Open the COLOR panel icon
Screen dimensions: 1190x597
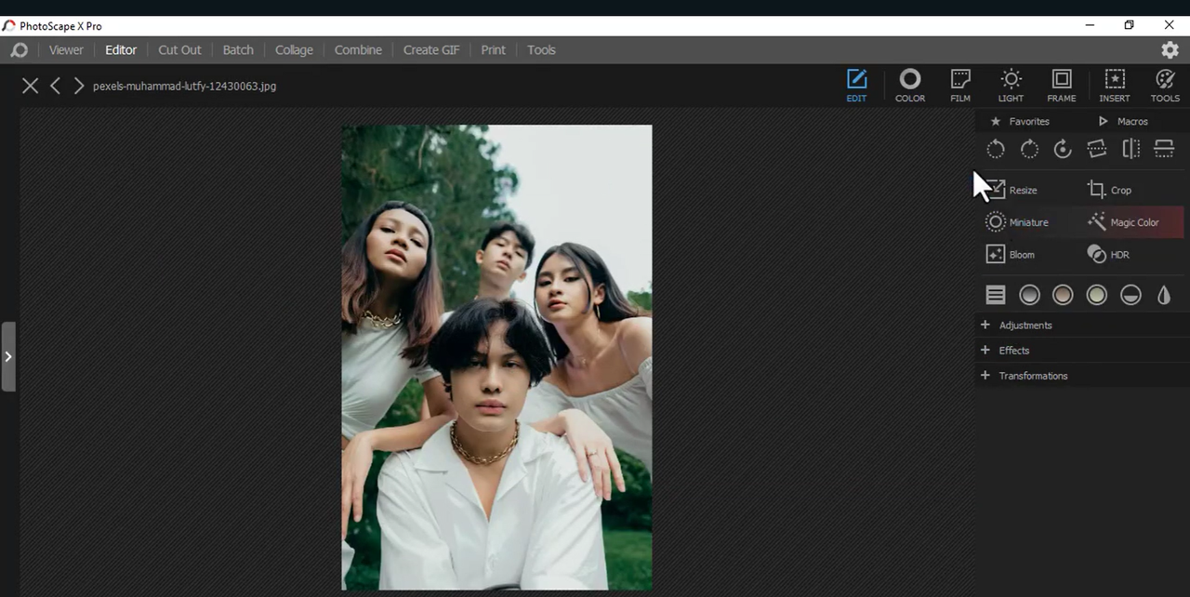(910, 85)
